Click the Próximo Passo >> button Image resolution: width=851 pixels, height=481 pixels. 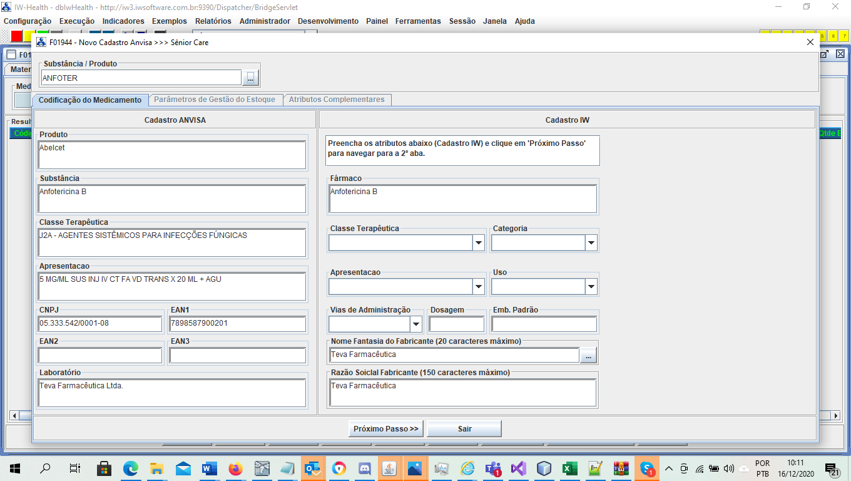tap(385, 429)
